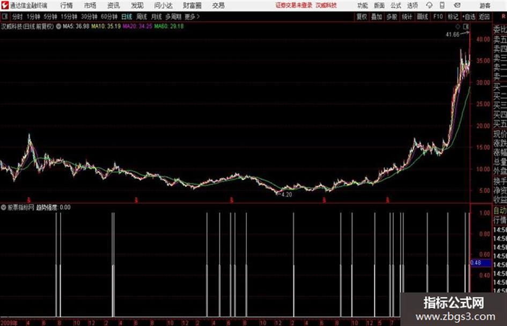Open the 公式 menu

coord(396,5)
